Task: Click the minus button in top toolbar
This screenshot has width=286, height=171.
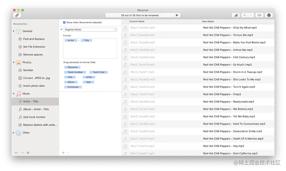Action: click(251, 15)
